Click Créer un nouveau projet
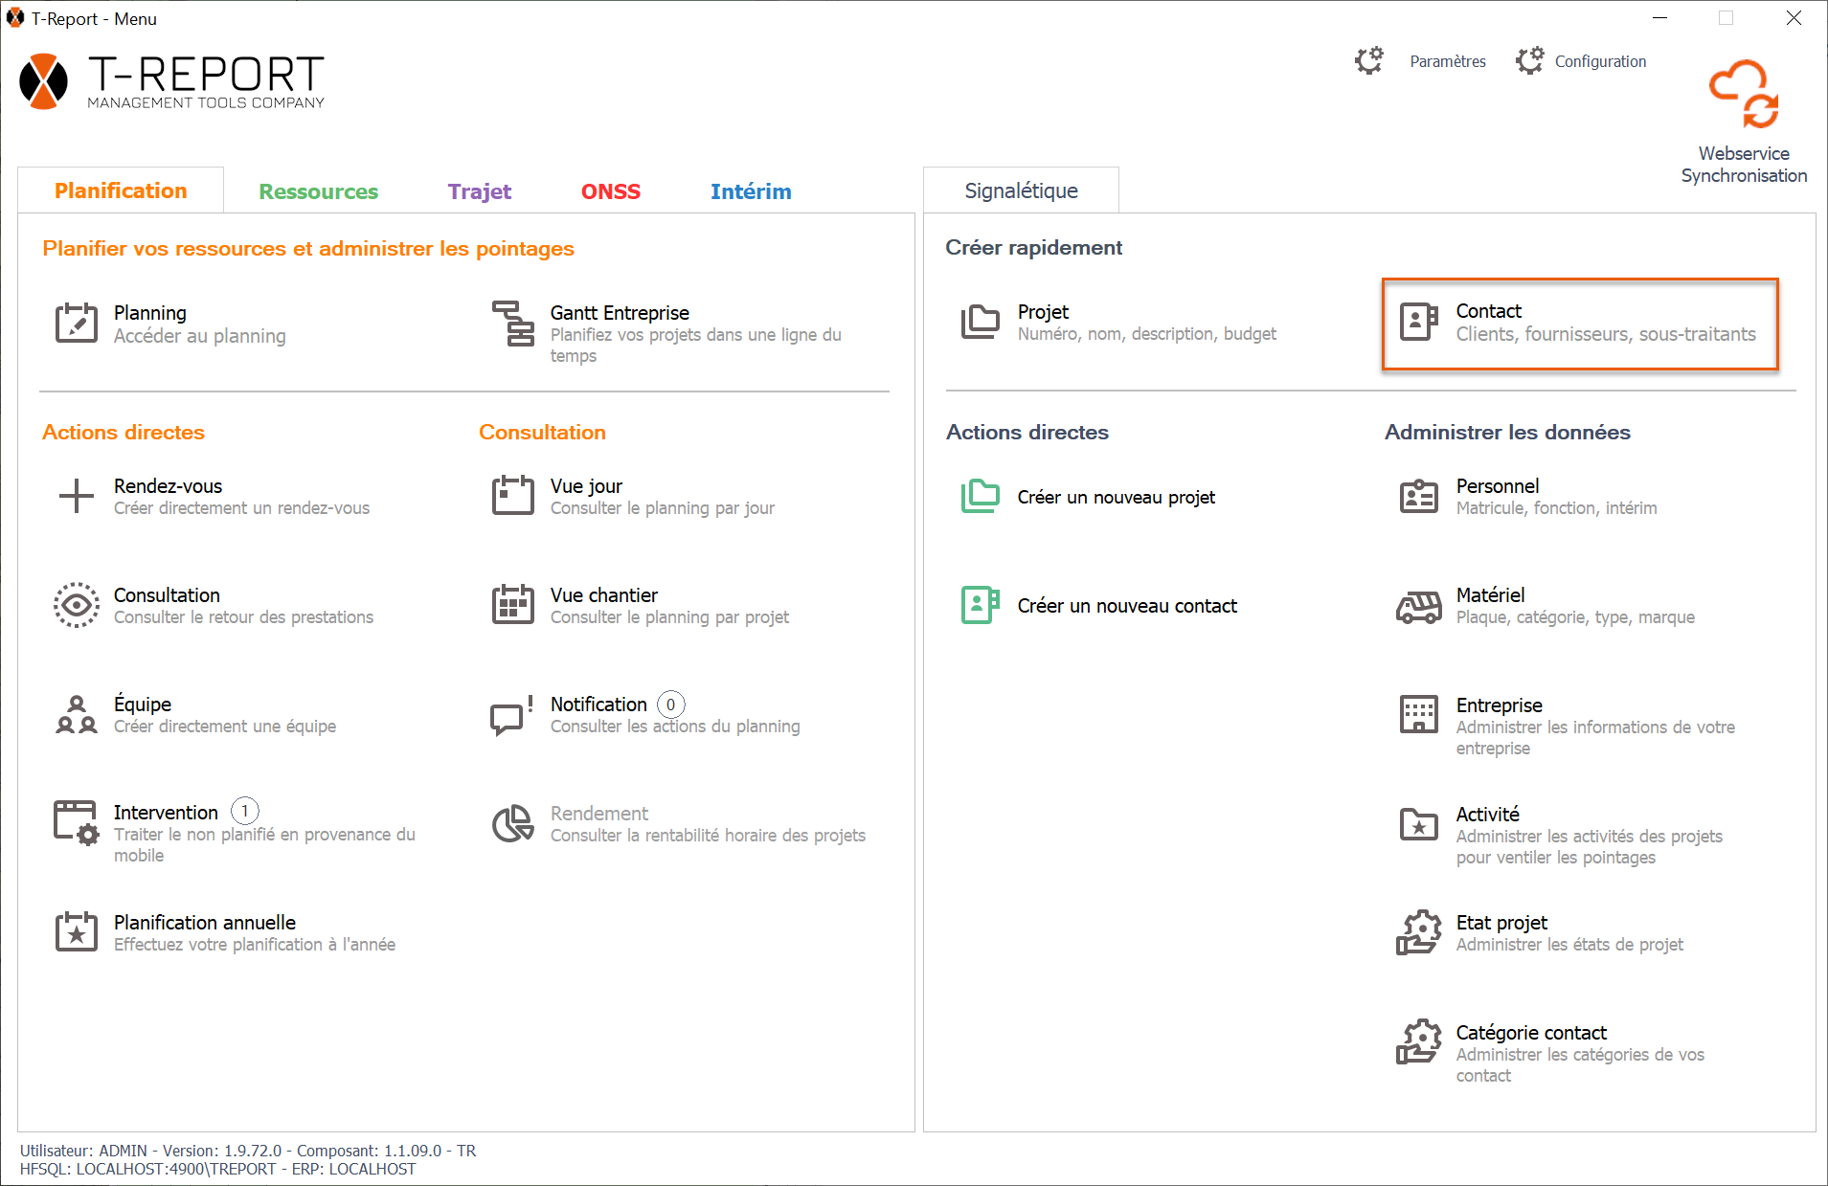The width and height of the screenshot is (1828, 1186). point(1116,497)
